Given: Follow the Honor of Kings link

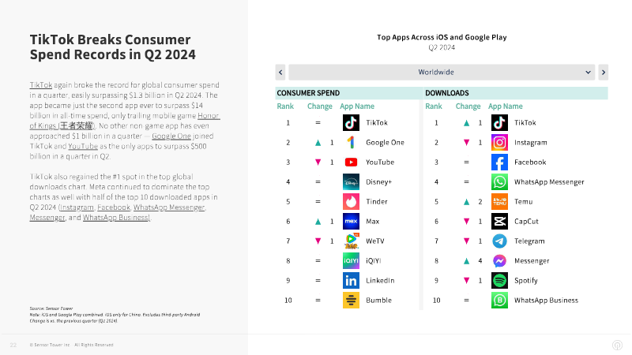Looking at the screenshot, I should 125,121.
